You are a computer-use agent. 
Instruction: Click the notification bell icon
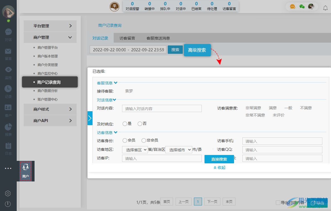tap(325, 8)
